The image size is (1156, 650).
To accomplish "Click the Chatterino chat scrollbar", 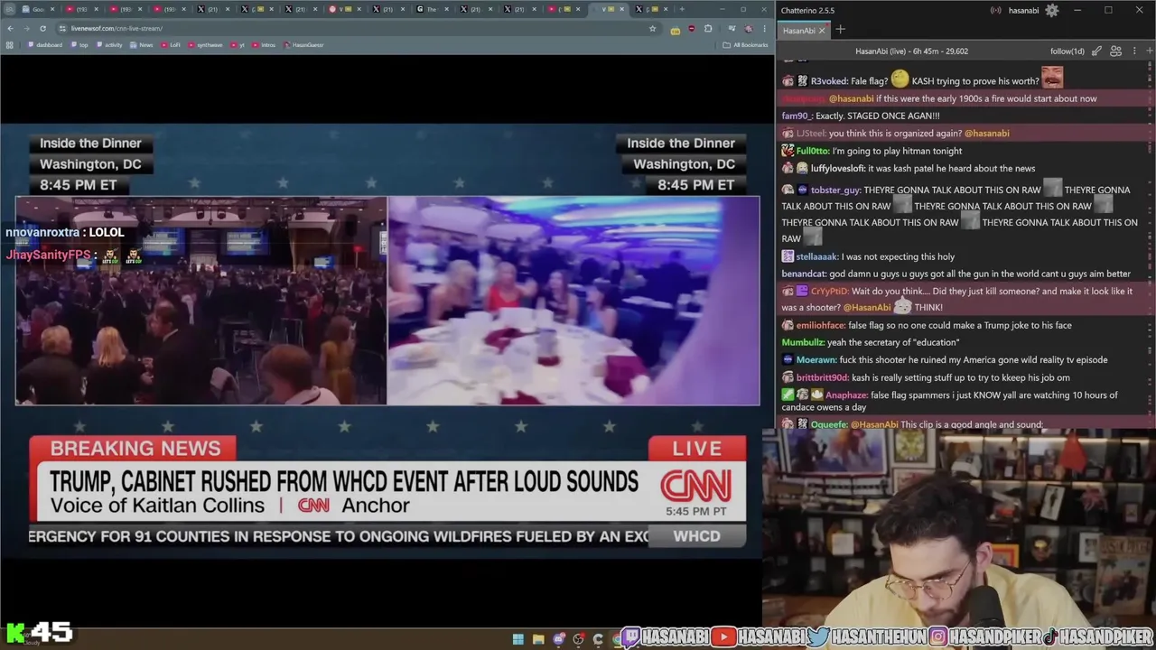I will coord(1151,244).
